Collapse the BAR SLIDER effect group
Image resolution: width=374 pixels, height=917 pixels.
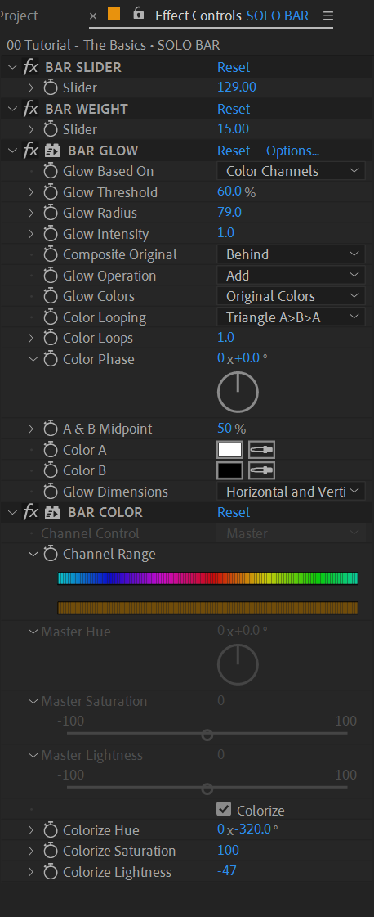coord(12,68)
